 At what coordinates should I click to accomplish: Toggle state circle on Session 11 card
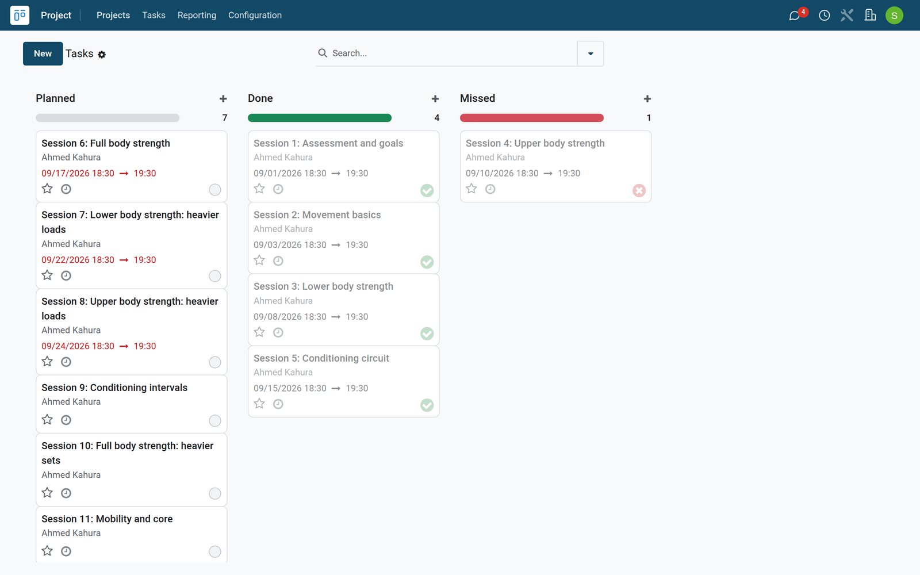[x=215, y=552]
